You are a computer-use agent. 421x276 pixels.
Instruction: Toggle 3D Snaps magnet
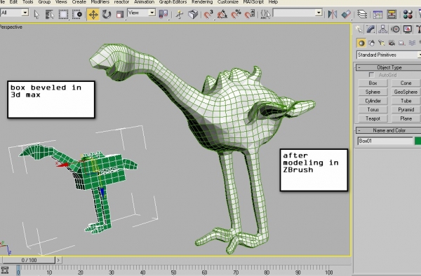(x=208, y=14)
